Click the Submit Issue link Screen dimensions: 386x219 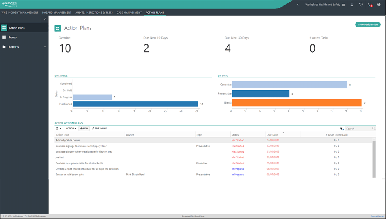377,216
